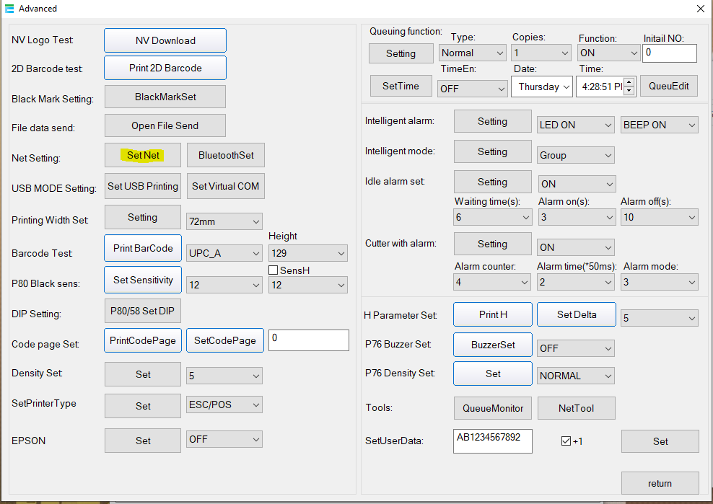Enable the SensH checkbox
The width and height of the screenshot is (713, 504).
pos(273,270)
